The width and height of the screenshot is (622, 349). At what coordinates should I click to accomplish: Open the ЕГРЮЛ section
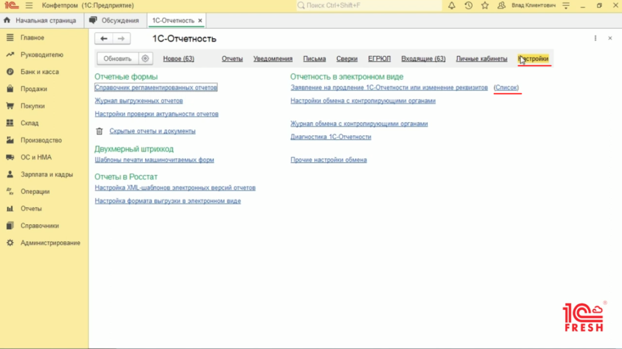click(379, 59)
